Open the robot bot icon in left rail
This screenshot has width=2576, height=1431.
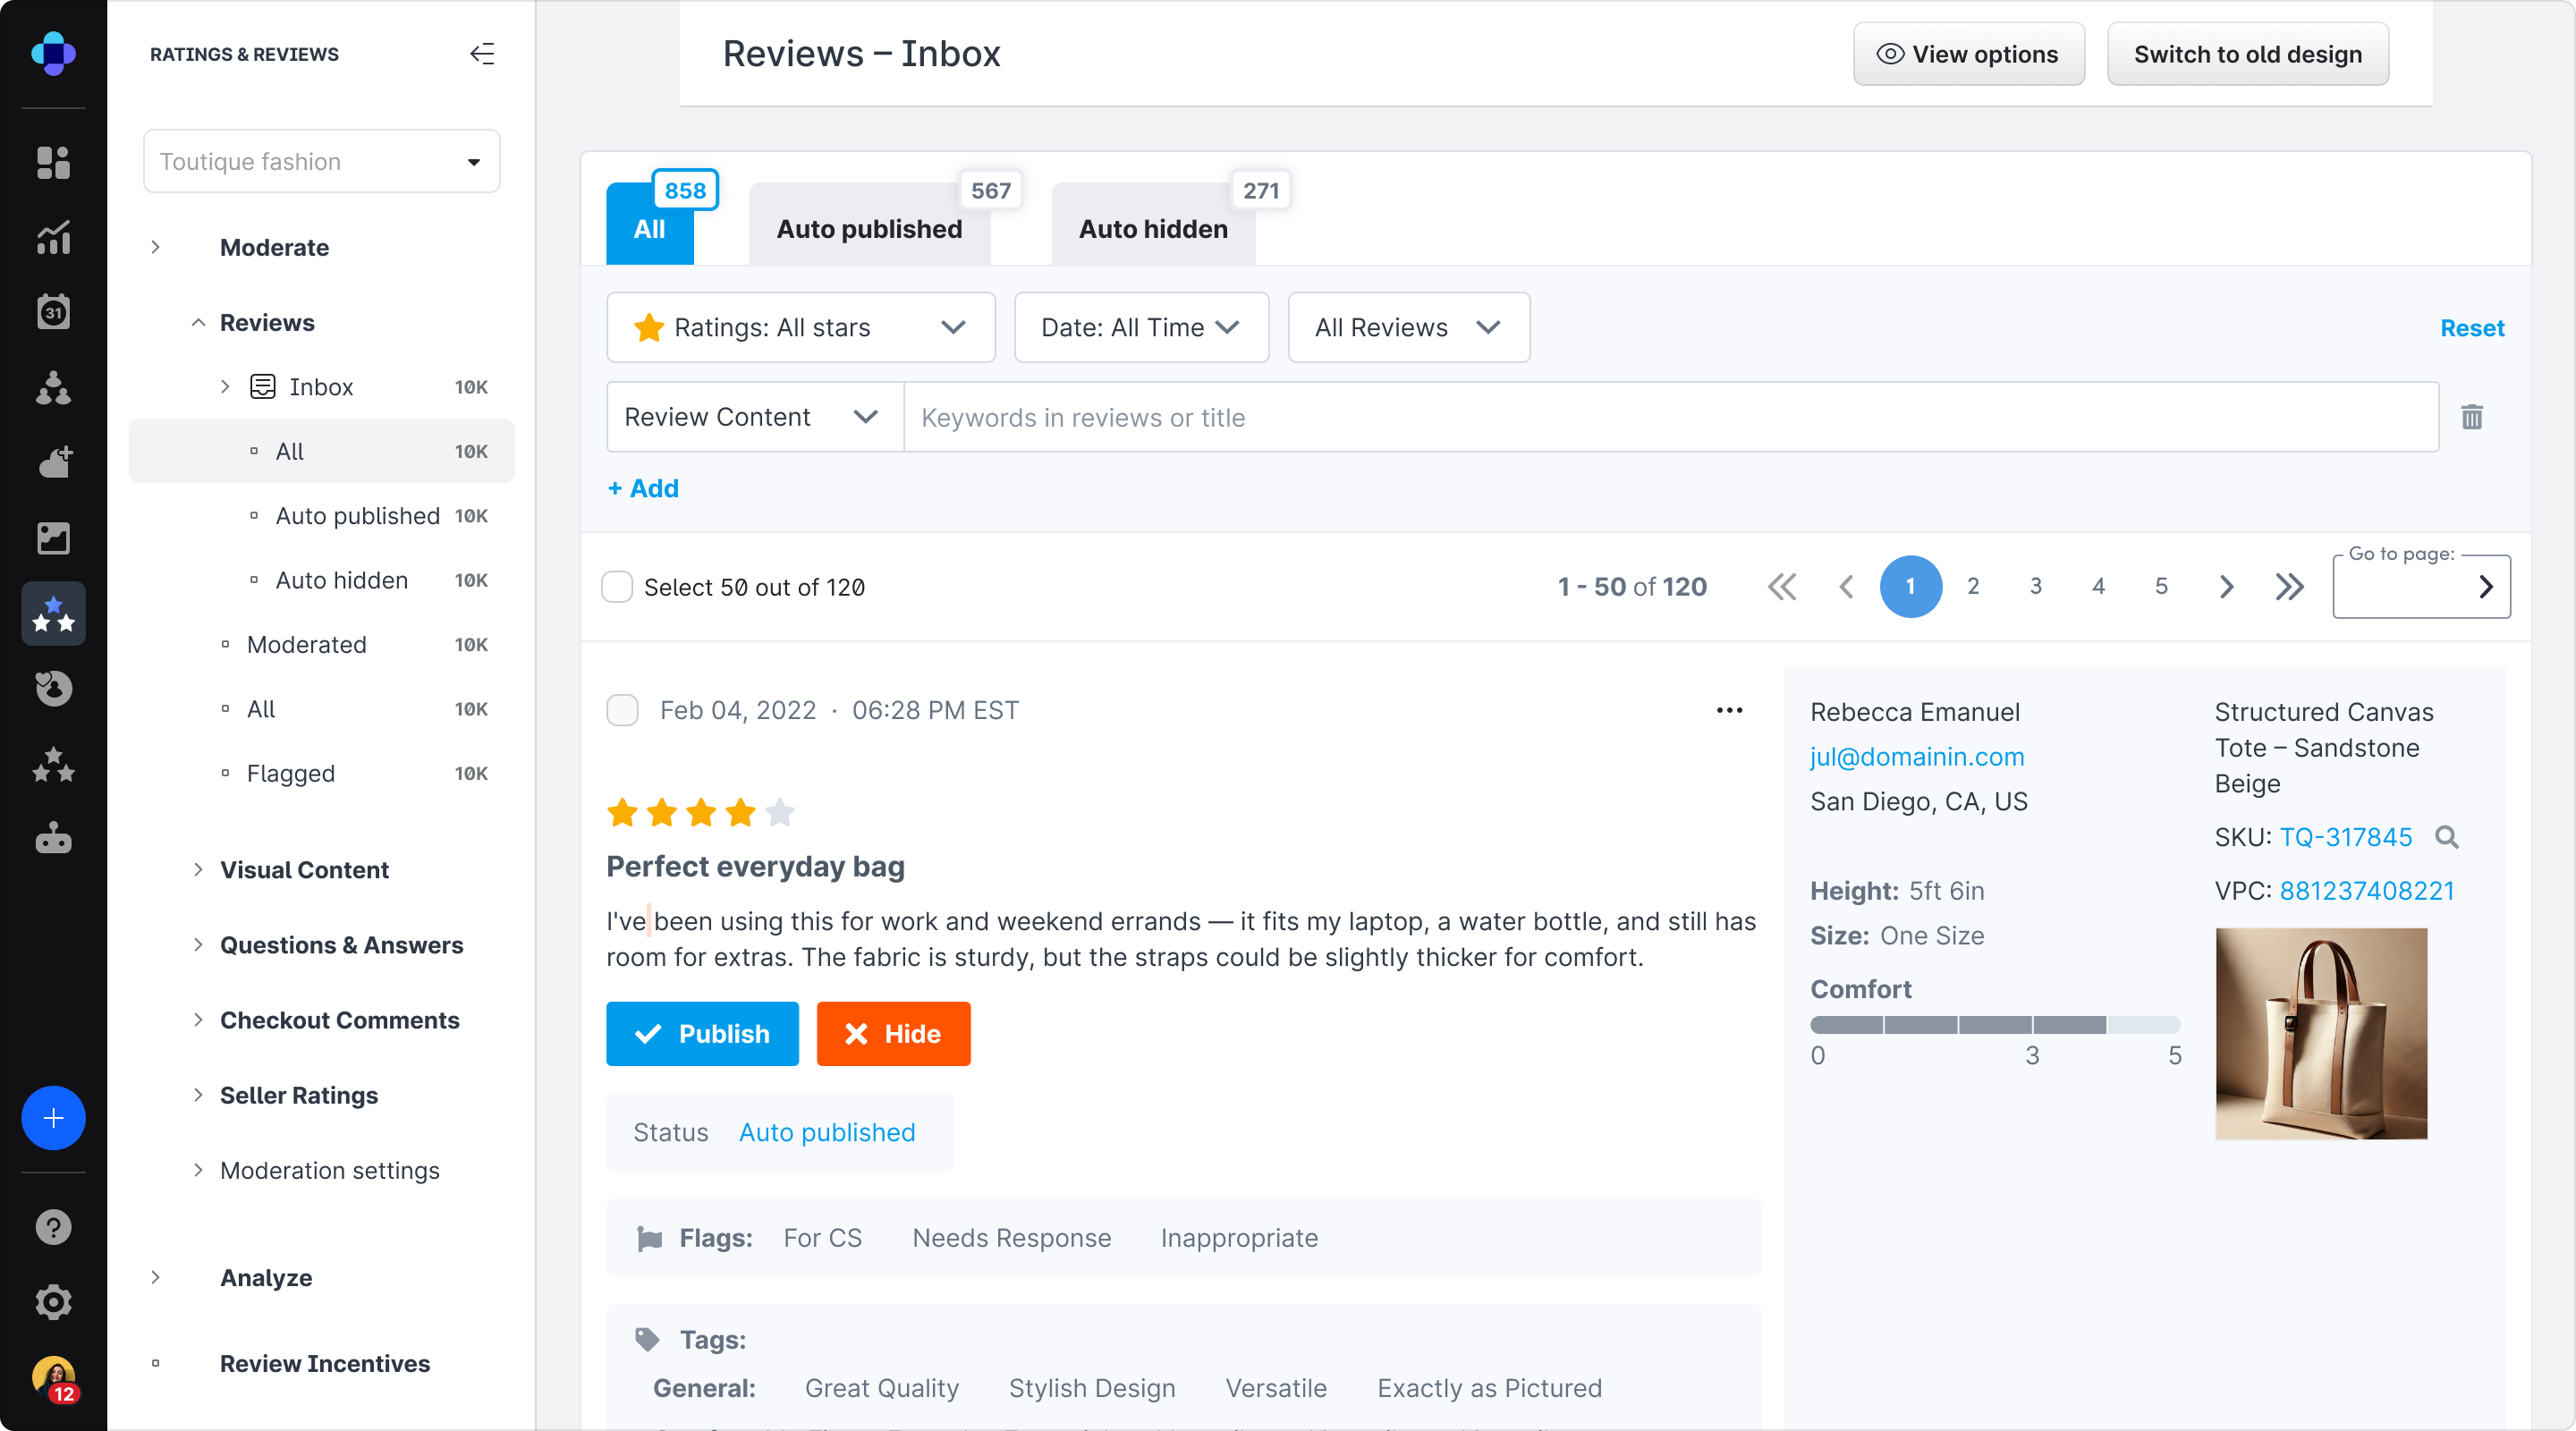coord(53,838)
